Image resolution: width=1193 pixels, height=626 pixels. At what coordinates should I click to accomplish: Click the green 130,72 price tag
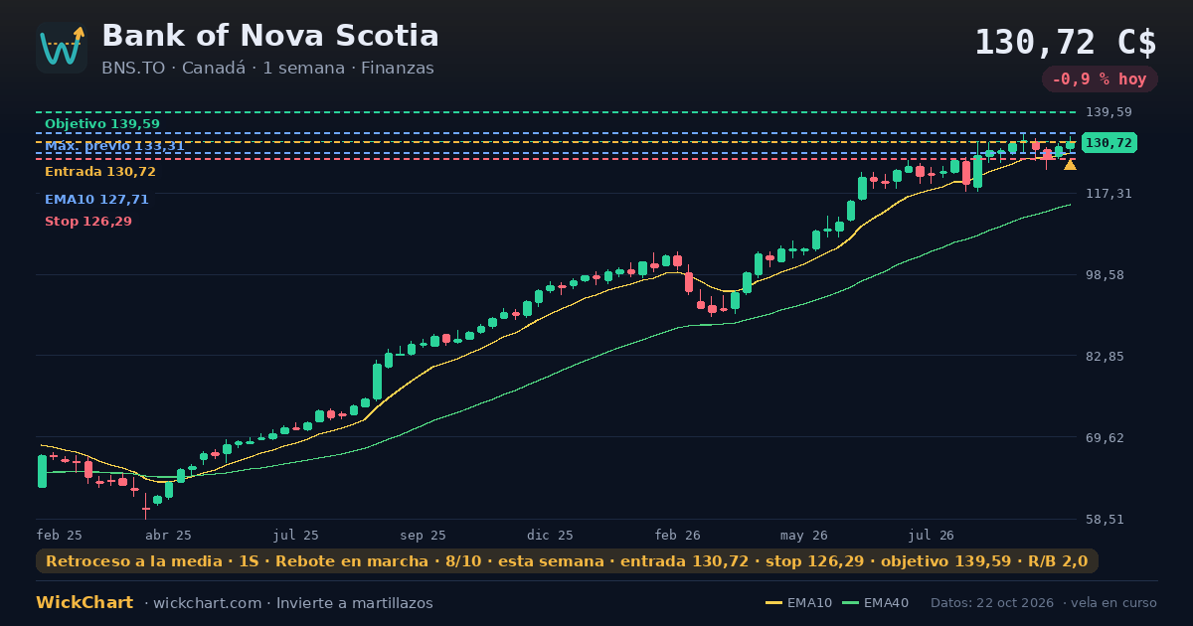pos(1108,143)
